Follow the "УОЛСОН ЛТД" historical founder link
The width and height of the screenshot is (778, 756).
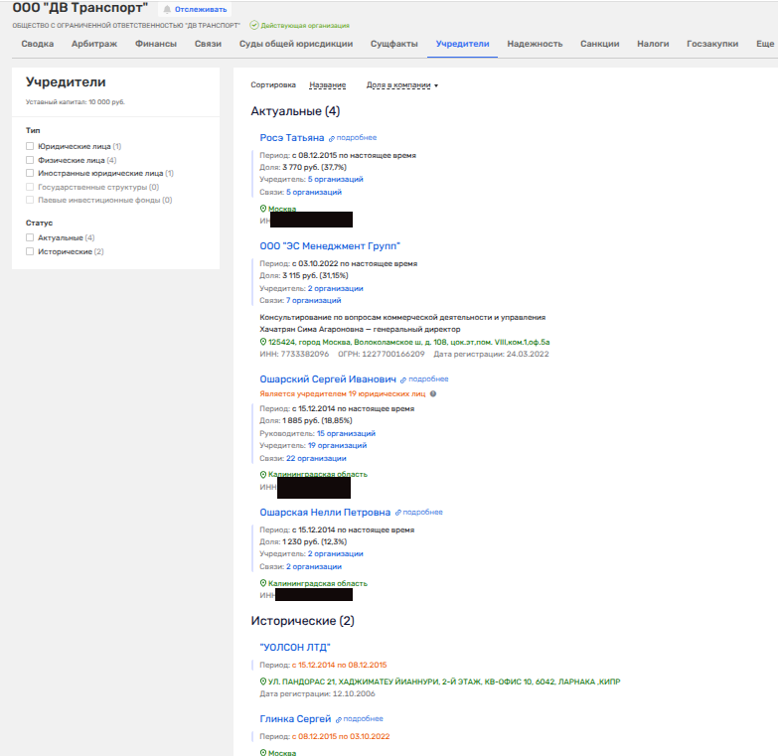pos(295,648)
